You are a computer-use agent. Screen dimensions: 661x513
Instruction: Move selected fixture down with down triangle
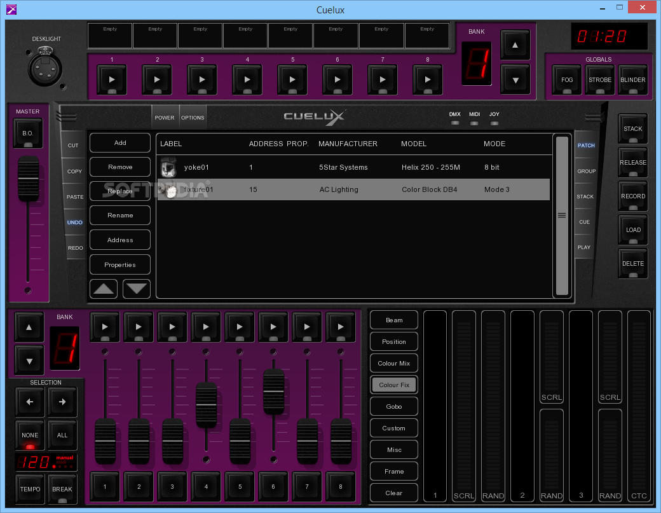point(137,289)
